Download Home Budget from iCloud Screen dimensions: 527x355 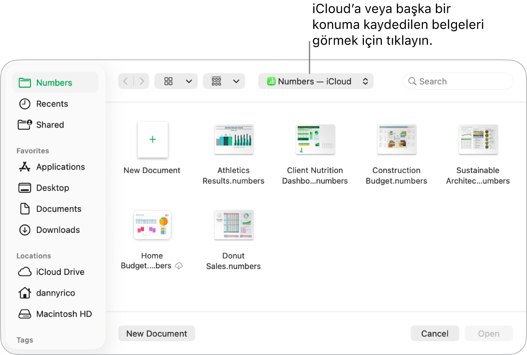tap(179, 266)
